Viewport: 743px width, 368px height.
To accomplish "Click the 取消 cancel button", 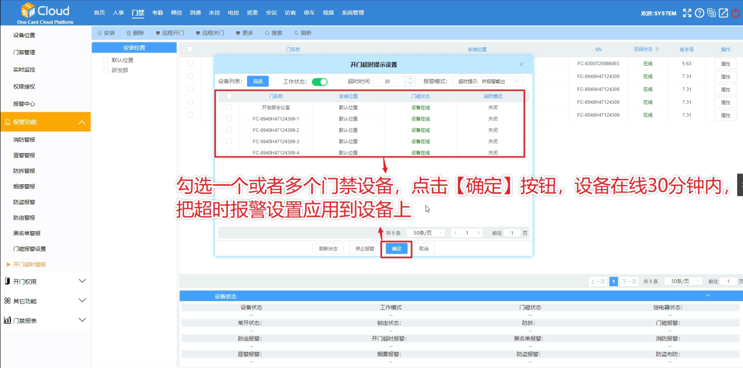I will [424, 248].
